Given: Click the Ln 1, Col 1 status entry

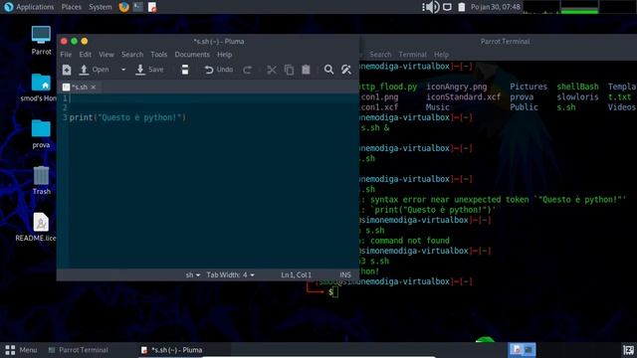Looking at the screenshot, I should click(296, 274).
